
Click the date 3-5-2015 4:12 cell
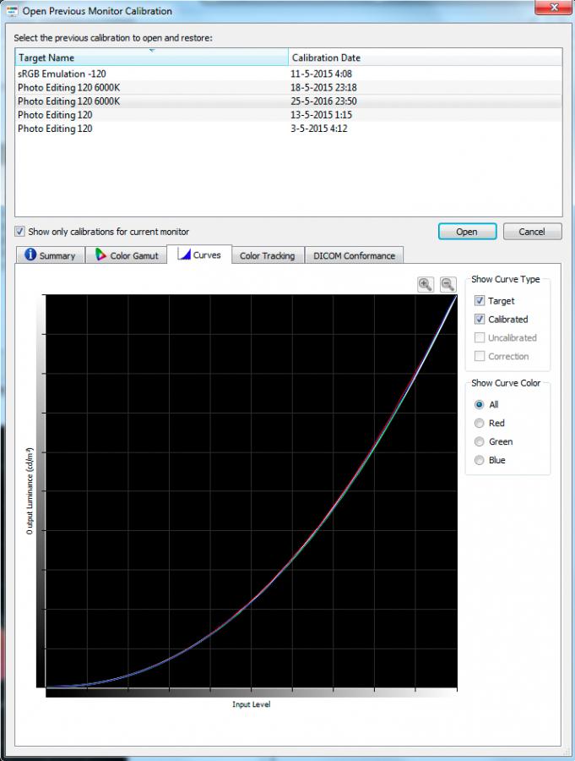tap(318, 129)
